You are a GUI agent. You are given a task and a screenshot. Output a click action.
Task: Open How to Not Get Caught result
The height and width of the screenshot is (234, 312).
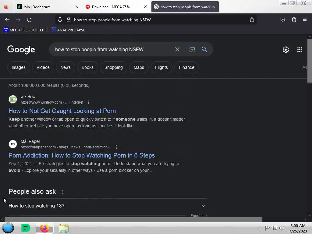pyautogui.click(x=62, y=111)
